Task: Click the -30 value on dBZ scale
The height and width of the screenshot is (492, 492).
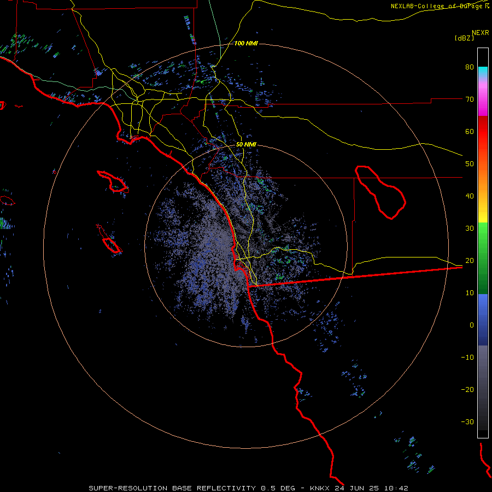Action: (467, 421)
